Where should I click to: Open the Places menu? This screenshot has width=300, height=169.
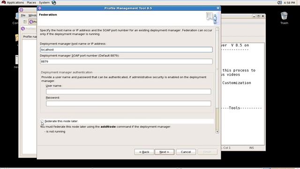pos(31,2)
